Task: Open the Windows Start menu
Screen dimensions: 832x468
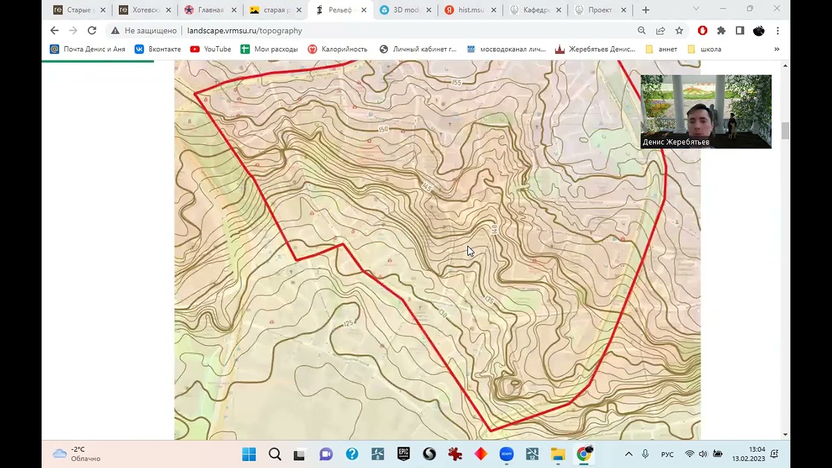Action: pyautogui.click(x=249, y=454)
